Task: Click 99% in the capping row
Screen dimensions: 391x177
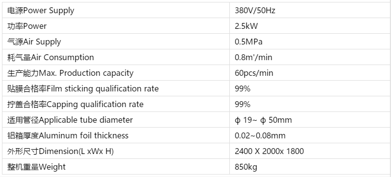Action: (x=243, y=104)
